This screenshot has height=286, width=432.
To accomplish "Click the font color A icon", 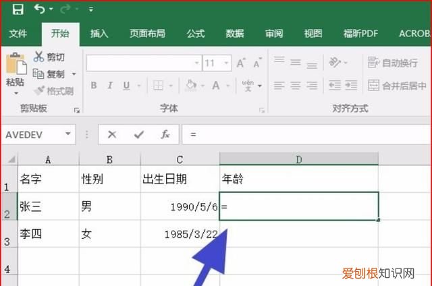I will click(x=216, y=86).
